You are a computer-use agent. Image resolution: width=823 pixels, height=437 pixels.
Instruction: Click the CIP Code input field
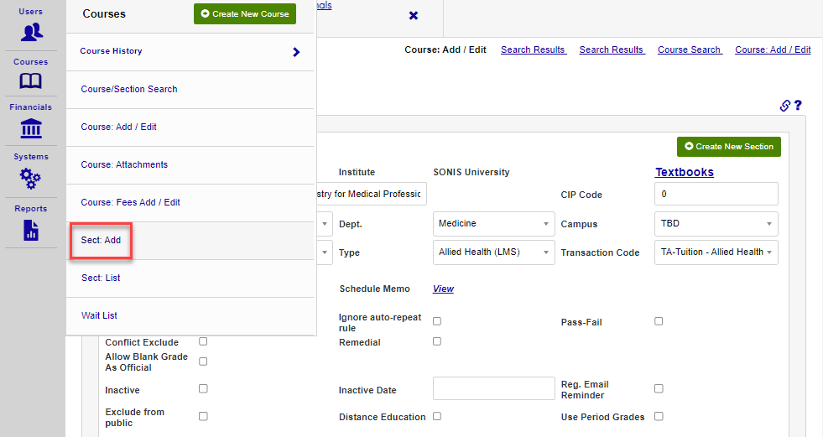[716, 194]
